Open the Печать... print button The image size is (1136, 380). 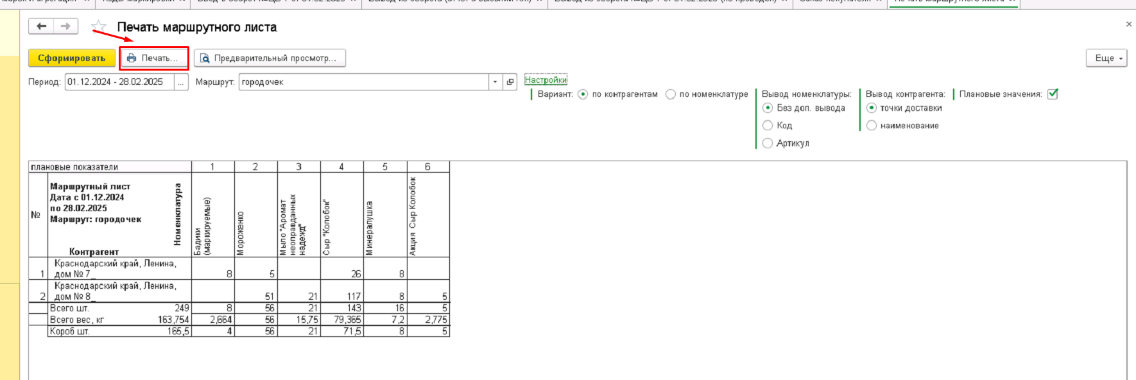point(154,58)
